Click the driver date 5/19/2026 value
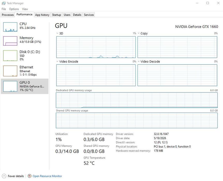The width and height of the screenshot is (223, 181). [160, 138]
